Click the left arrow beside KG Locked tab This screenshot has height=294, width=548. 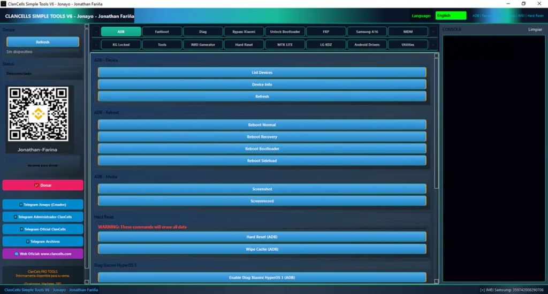tap(96, 44)
